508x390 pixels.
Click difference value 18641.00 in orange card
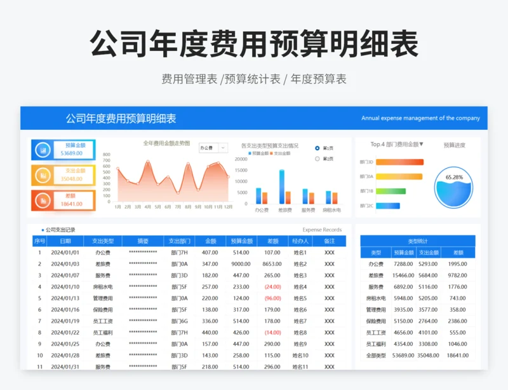[x=72, y=204]
